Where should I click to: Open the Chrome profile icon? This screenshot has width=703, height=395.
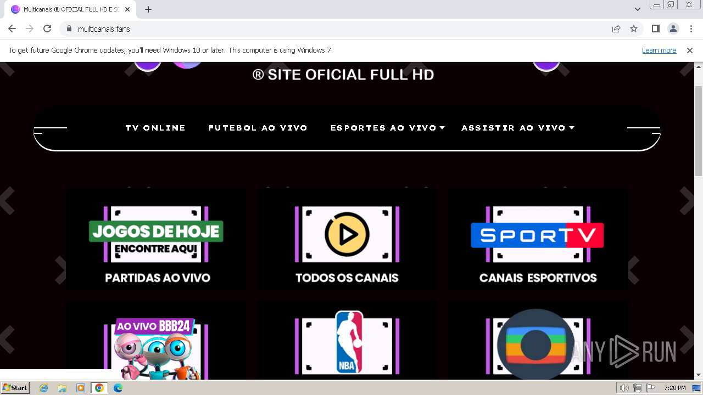(x=673, y=29)
